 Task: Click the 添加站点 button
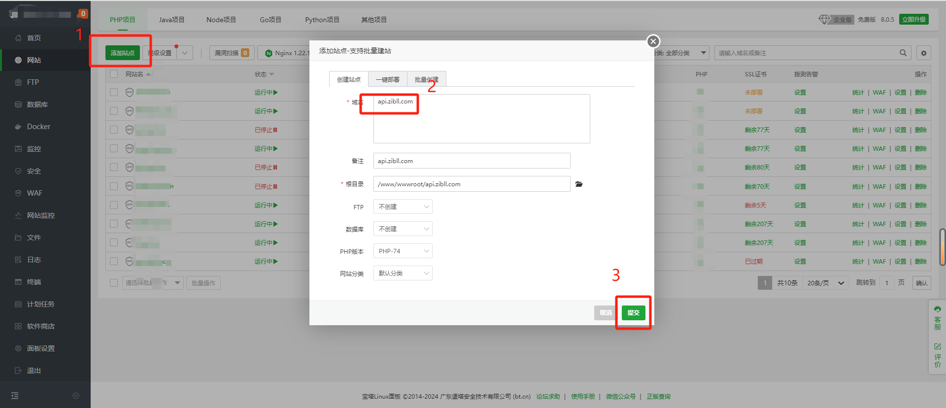[122, 53]
